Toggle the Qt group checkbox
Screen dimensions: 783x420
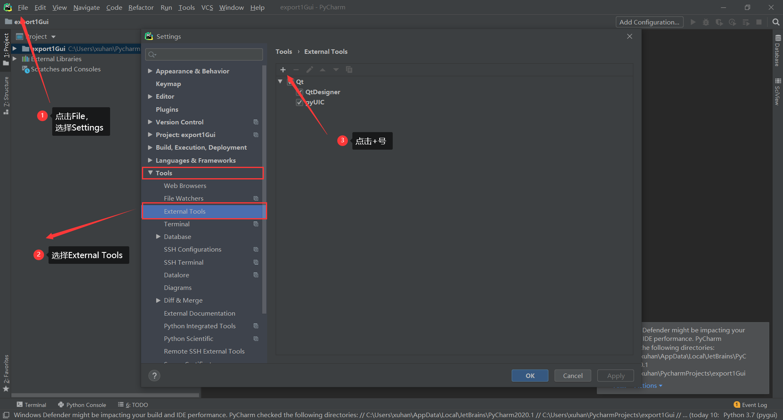[290, 82]
